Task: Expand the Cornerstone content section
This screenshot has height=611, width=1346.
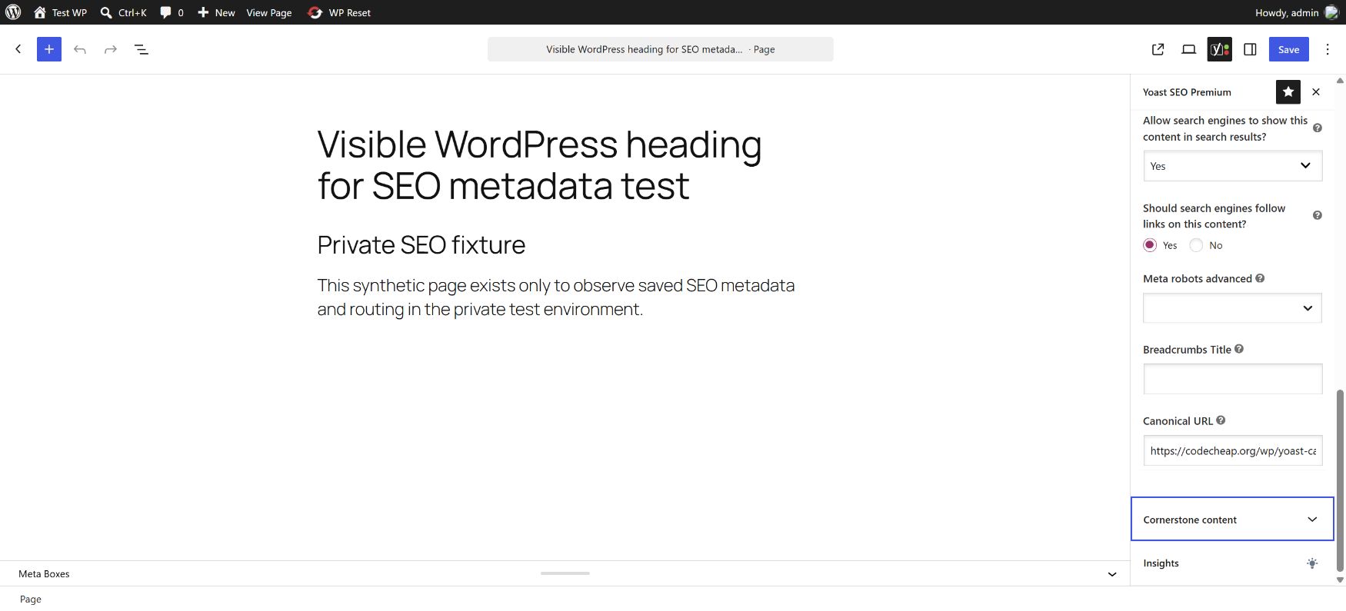Action: tap(1232, 520)
